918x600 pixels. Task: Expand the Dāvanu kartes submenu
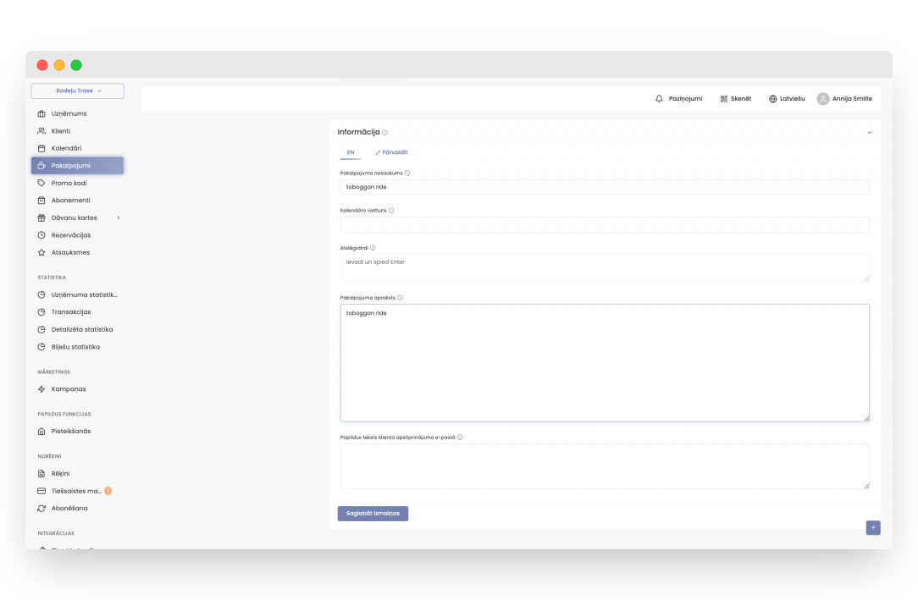118,217
